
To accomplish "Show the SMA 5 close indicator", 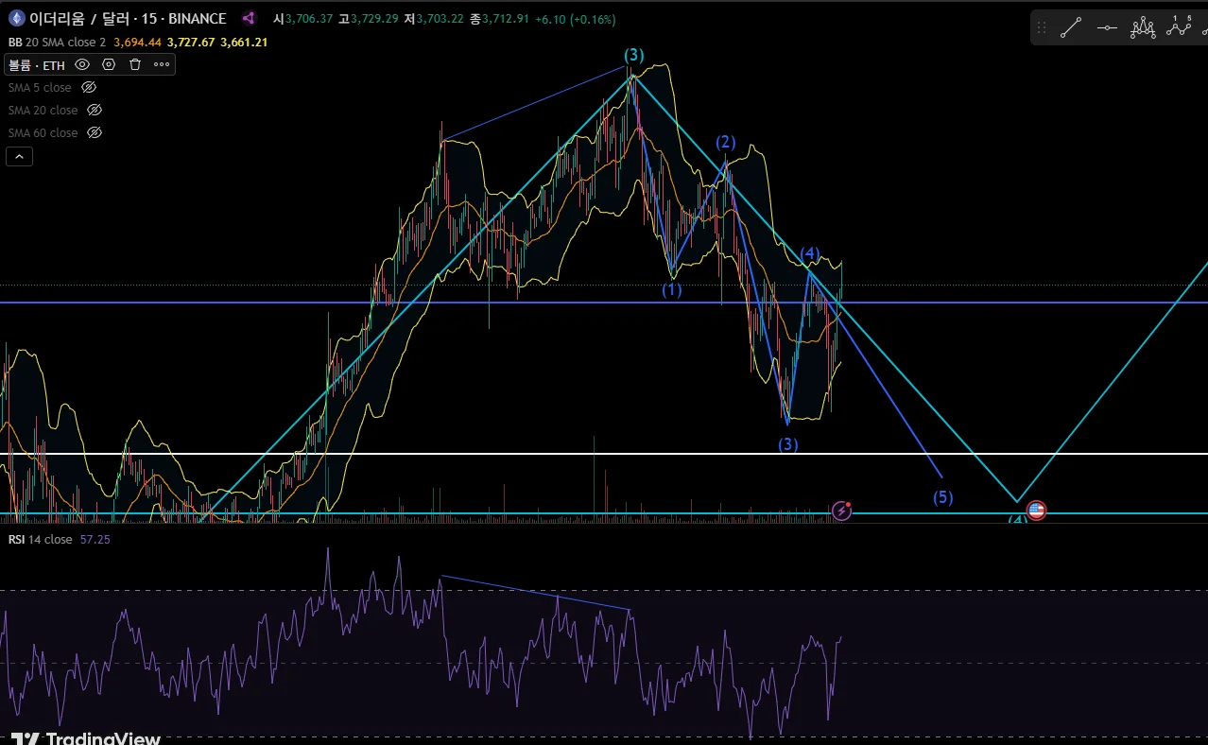I will click(x=89, y=87).
